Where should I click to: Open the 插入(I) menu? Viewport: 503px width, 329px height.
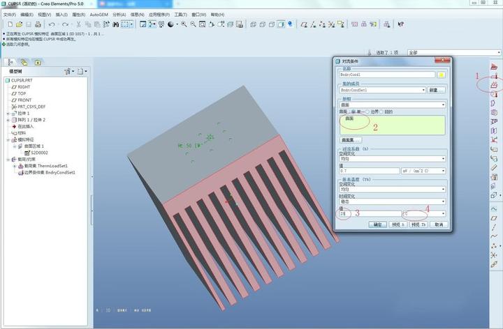61,15
